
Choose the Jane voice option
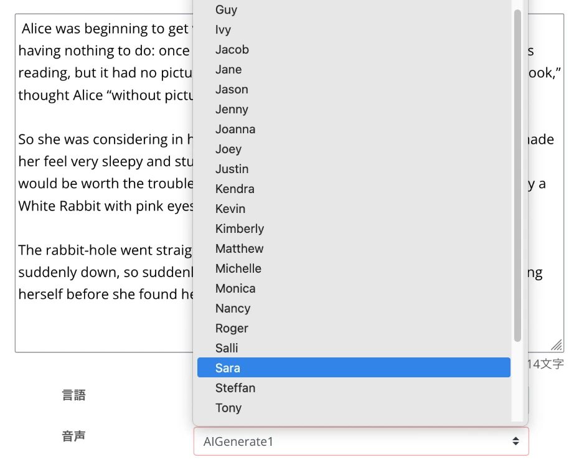click(354, 69)
